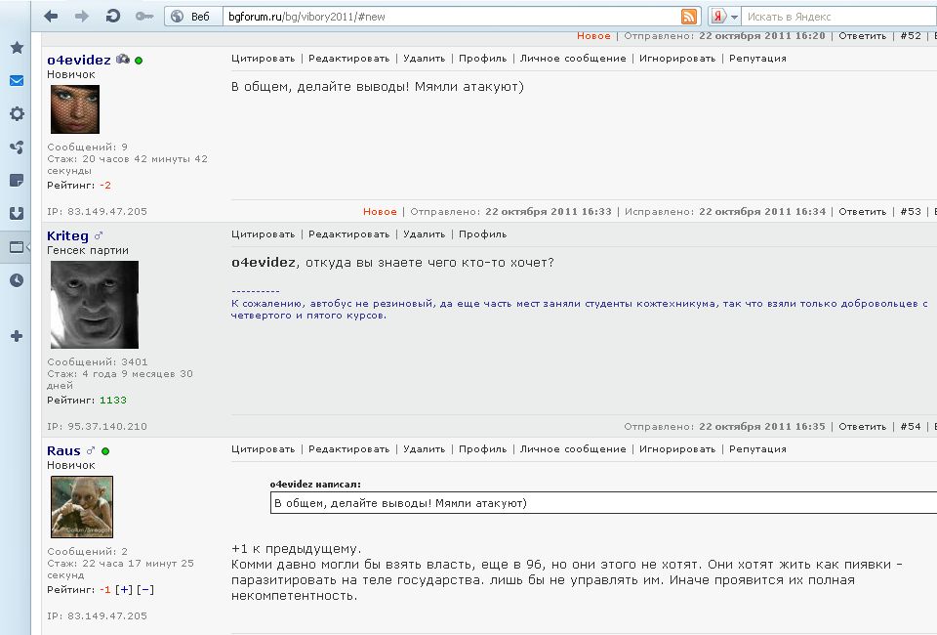The height and width of the screenshot is (635, 937).
Task: Click the [−] rating button for Raus
Action: click(x=144, y=589)
